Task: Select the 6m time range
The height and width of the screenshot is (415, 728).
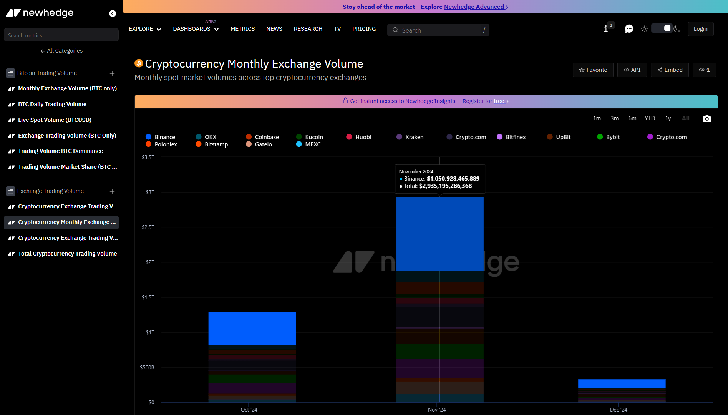Action: coord(632,118)
